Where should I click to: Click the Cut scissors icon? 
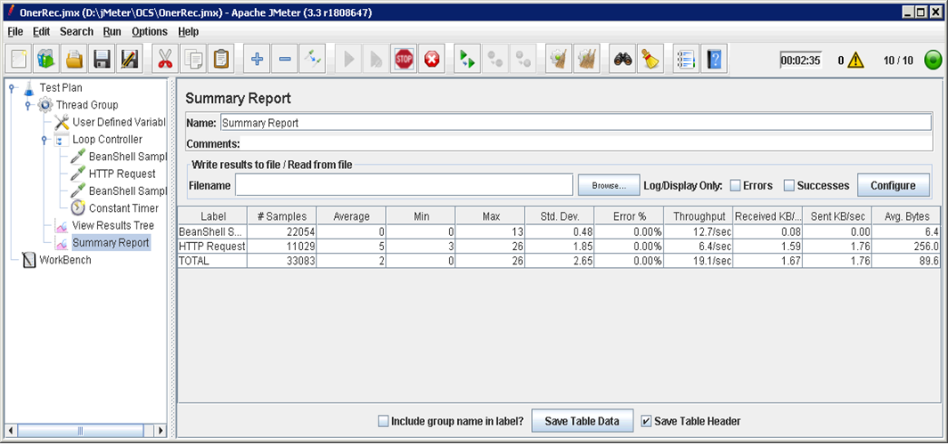(165, 60)
